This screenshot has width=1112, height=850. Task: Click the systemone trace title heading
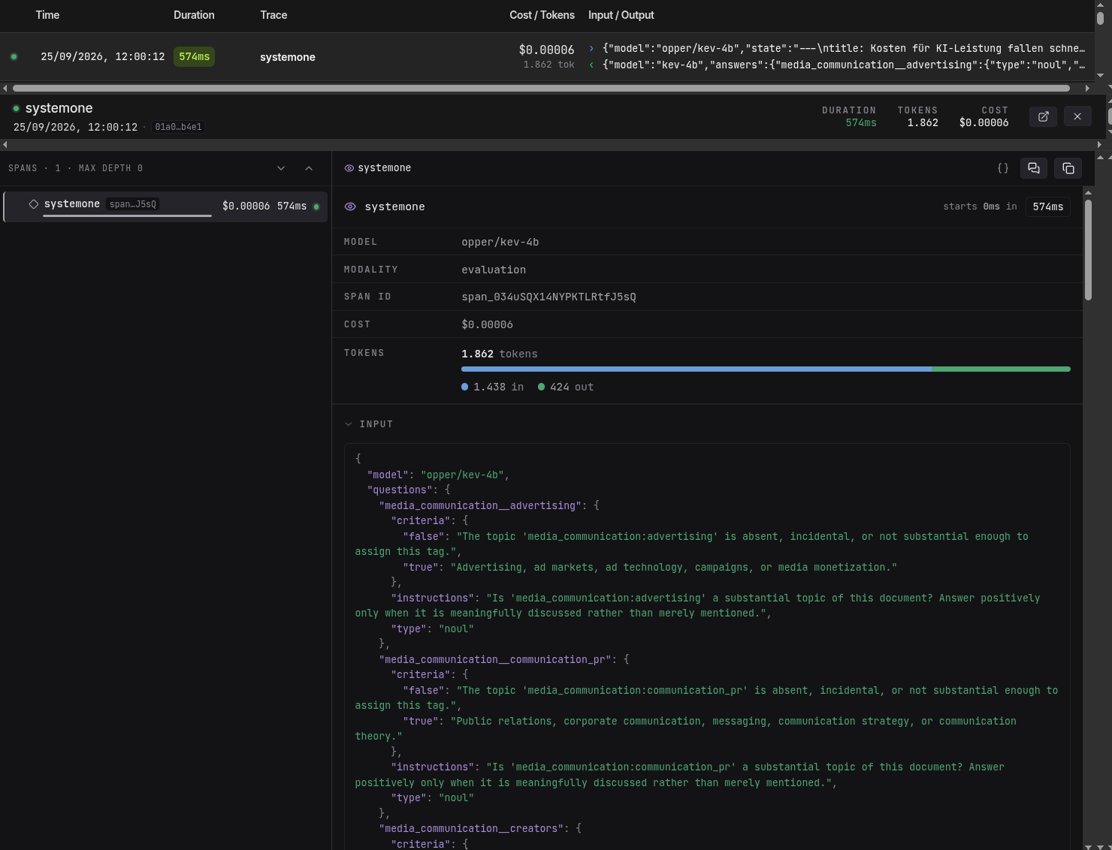pyautogui.click(x=59, y=108)
